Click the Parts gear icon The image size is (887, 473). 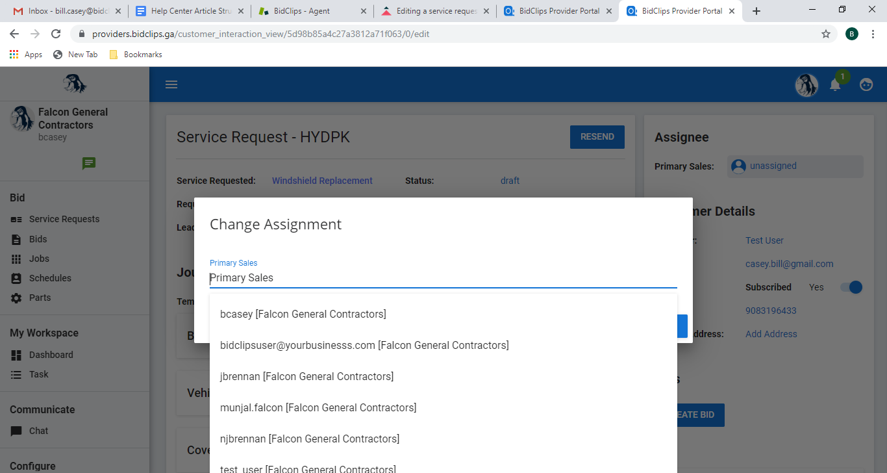(x=16, y=298)
